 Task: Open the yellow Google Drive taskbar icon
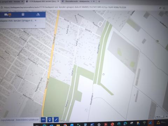tap(158, 122)
